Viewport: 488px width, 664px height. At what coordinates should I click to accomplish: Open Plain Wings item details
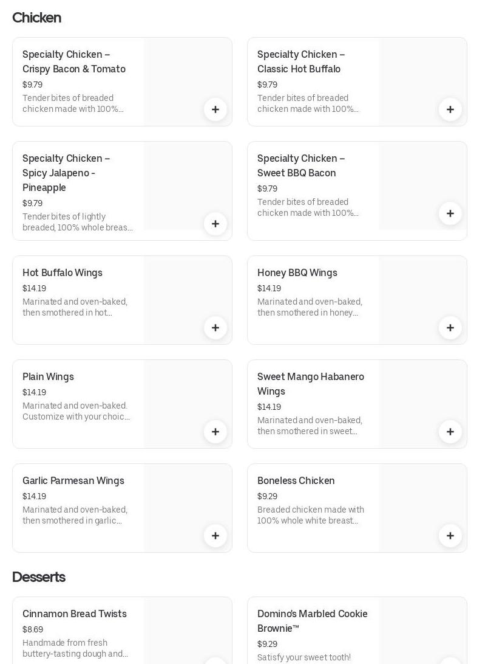[x=49, y=377]
